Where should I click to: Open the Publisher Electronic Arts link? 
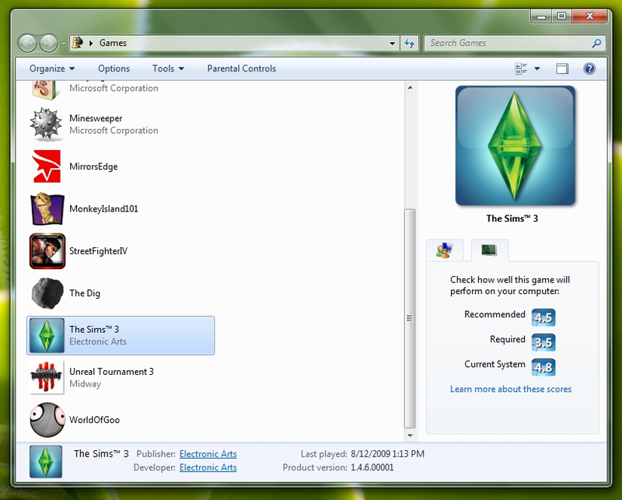tap(208, 453)
